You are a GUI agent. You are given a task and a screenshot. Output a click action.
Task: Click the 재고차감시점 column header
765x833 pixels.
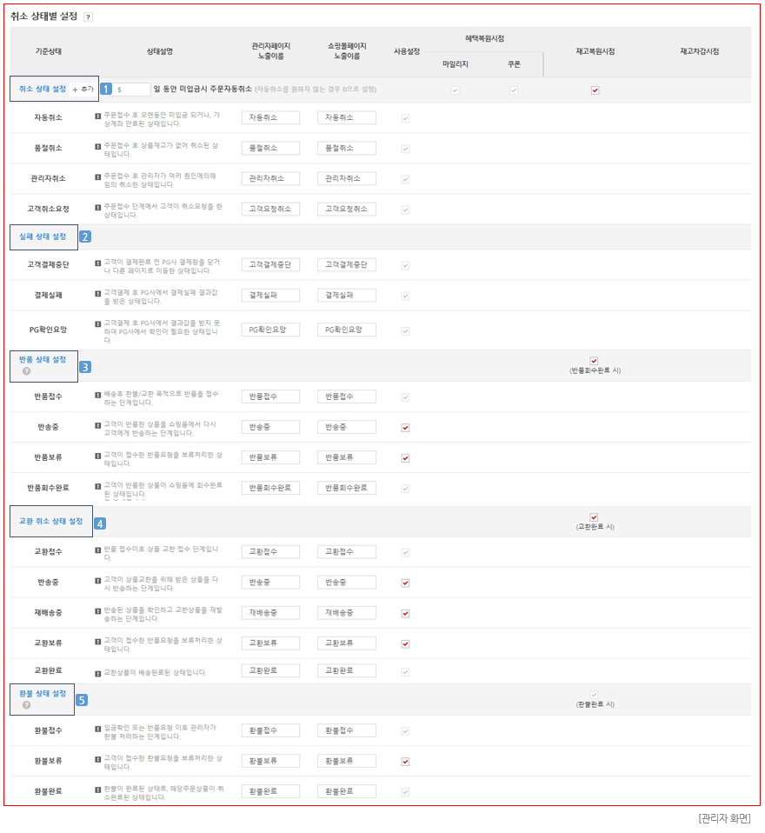[700, 51]
